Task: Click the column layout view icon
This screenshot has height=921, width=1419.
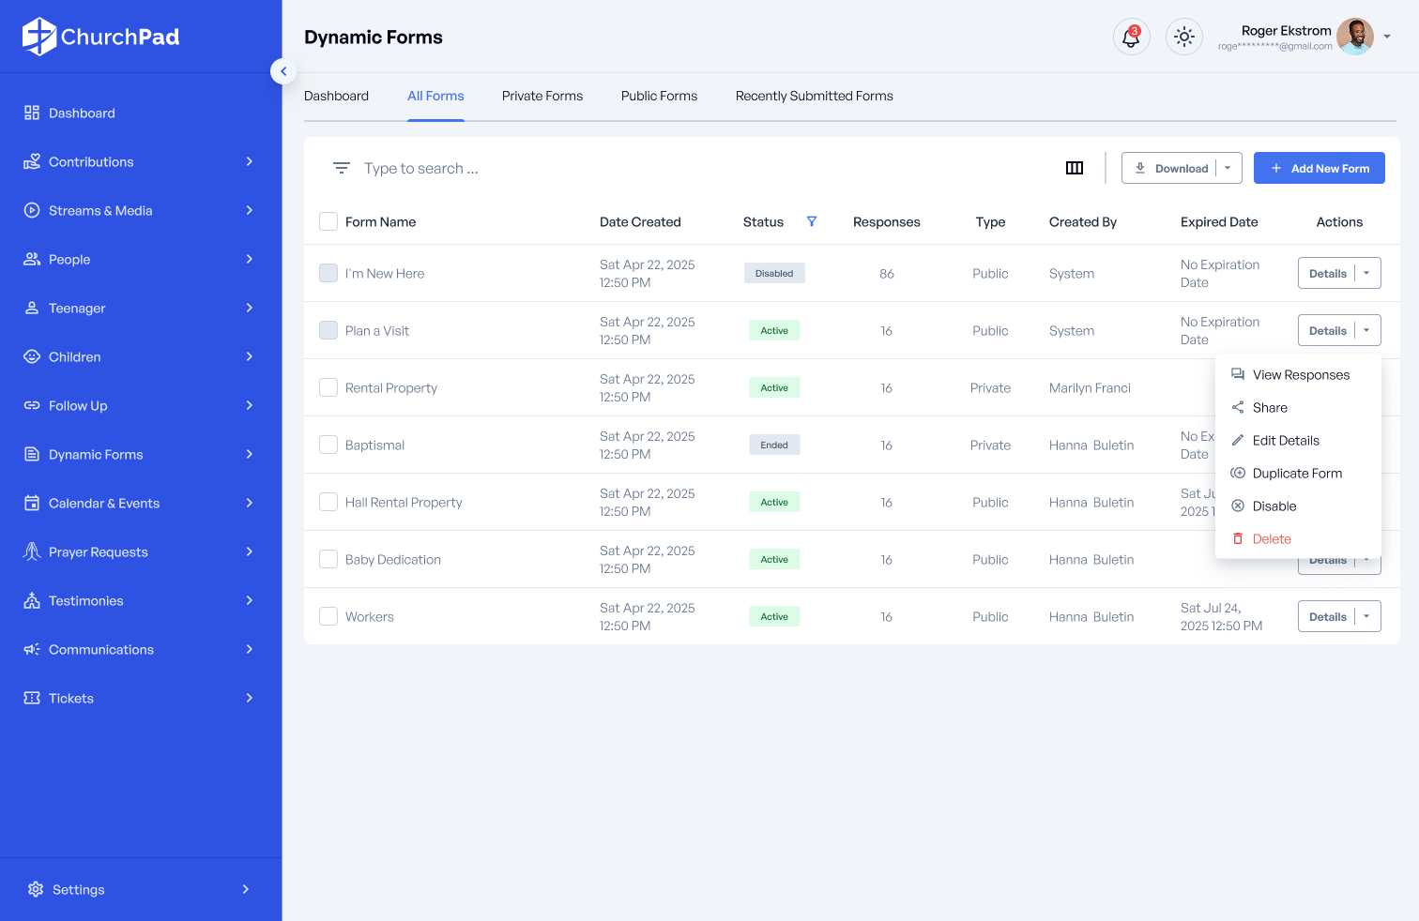Action: pyautogui.click(x=1075, y=168)
